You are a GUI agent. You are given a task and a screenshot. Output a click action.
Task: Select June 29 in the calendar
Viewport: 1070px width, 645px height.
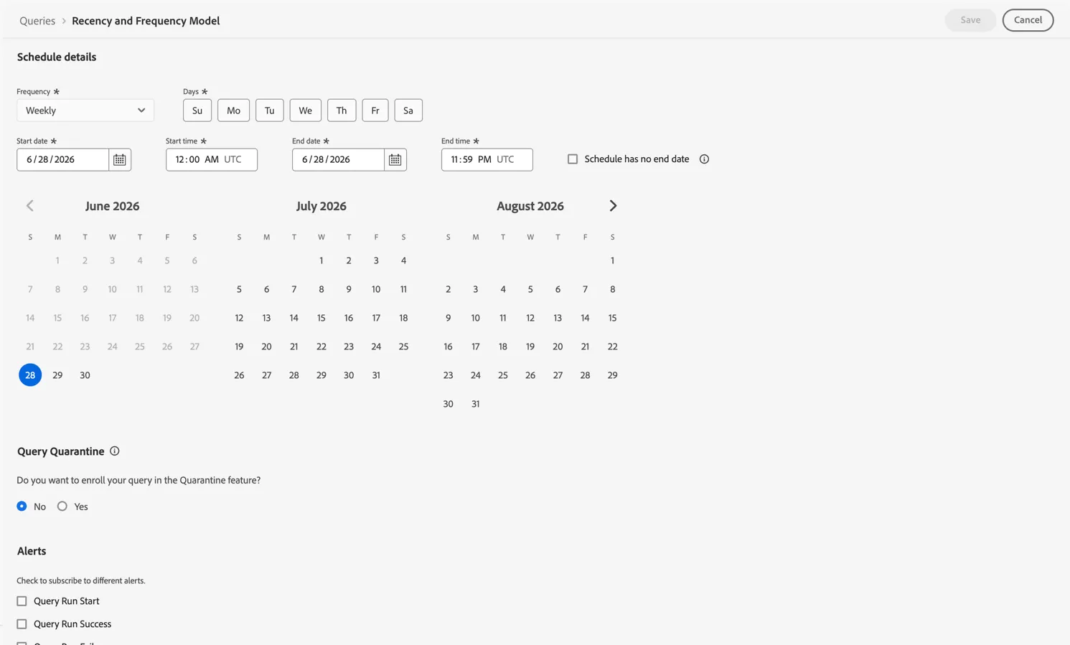pyautogui.click(x=57, y=375)
